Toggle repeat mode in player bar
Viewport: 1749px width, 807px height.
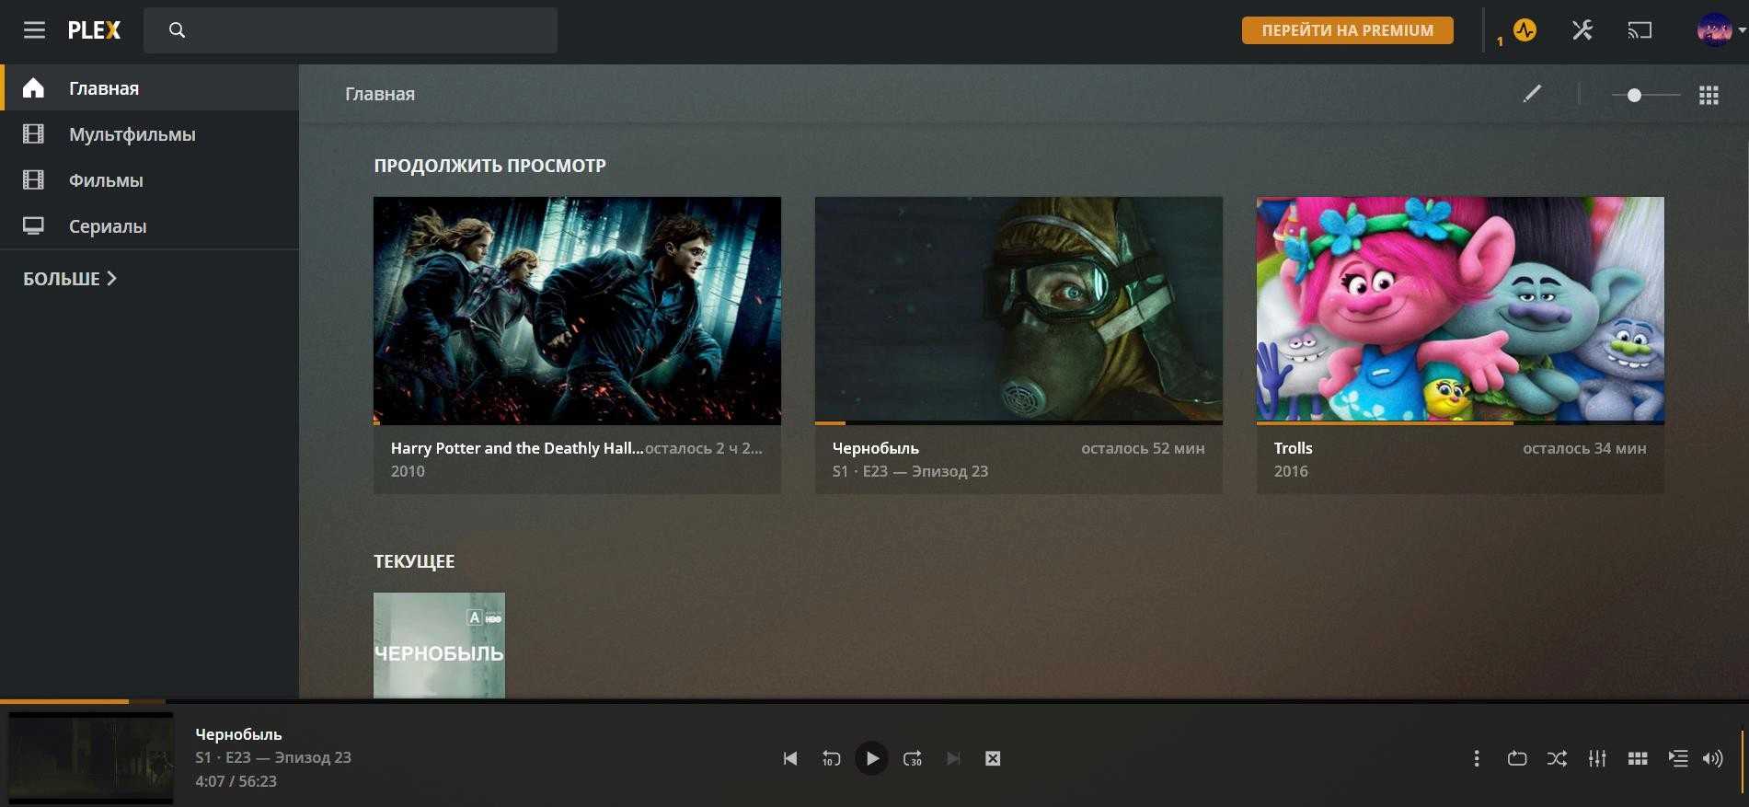1517,758
